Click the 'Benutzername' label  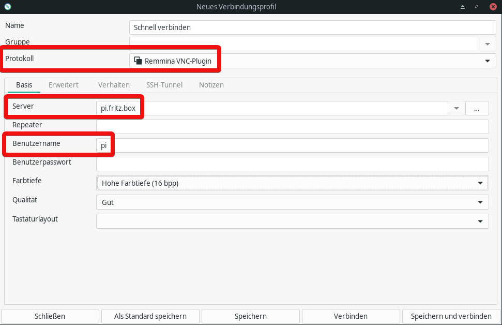point(36,143)
